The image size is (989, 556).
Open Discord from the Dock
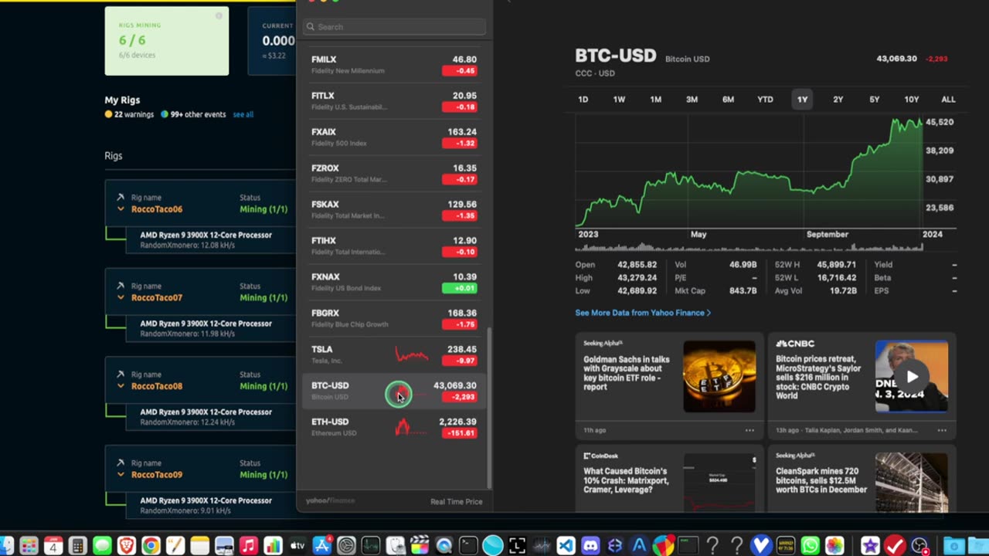click(x=590, y=546)
